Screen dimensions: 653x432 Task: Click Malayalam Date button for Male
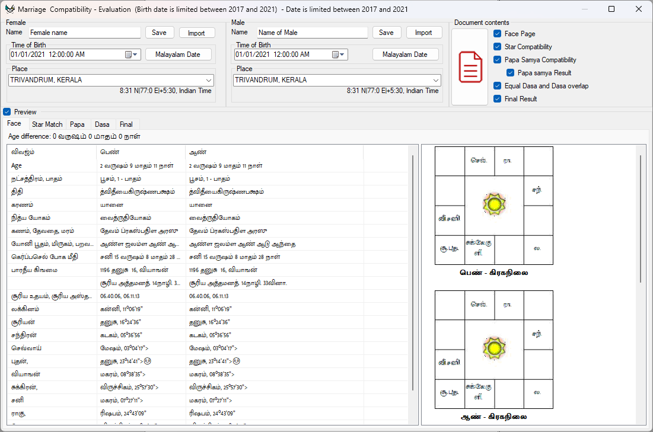tap(405, 55)
